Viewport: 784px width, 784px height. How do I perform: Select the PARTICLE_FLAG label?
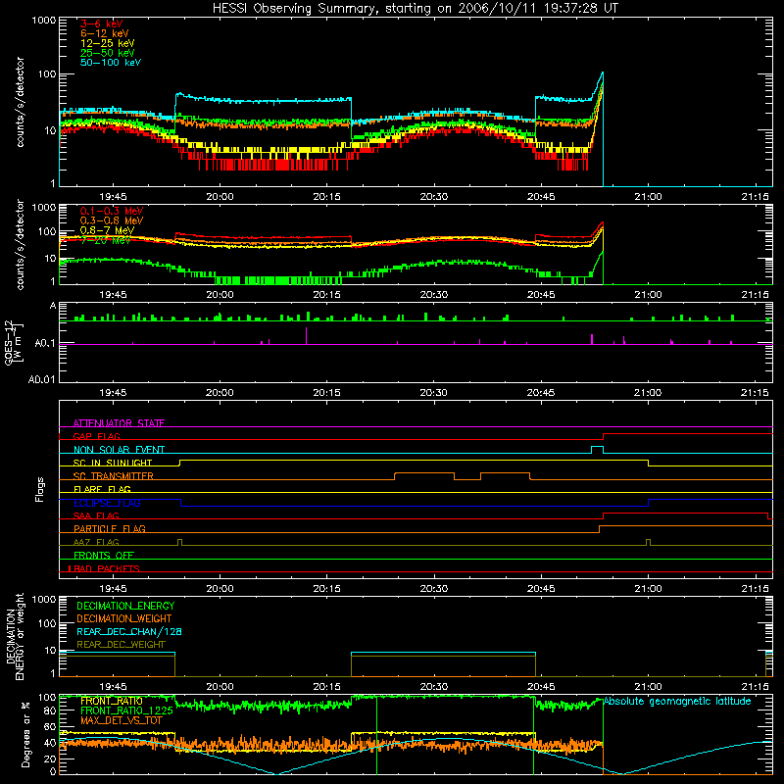click(110, 529)
